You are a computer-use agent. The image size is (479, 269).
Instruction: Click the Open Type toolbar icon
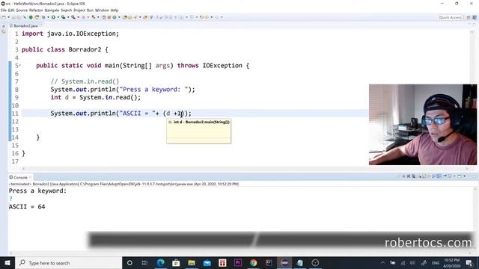[x=125, y=17]
